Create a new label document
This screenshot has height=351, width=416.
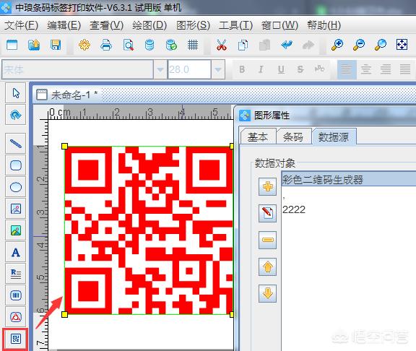point(12,45)
